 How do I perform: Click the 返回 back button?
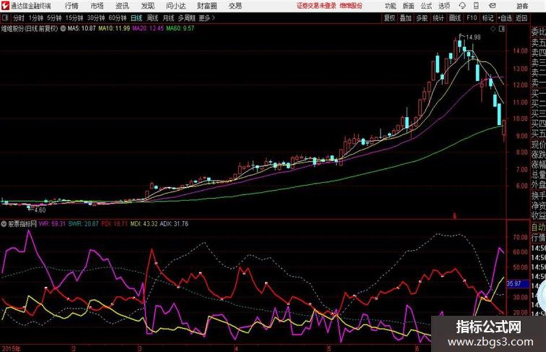522,18
